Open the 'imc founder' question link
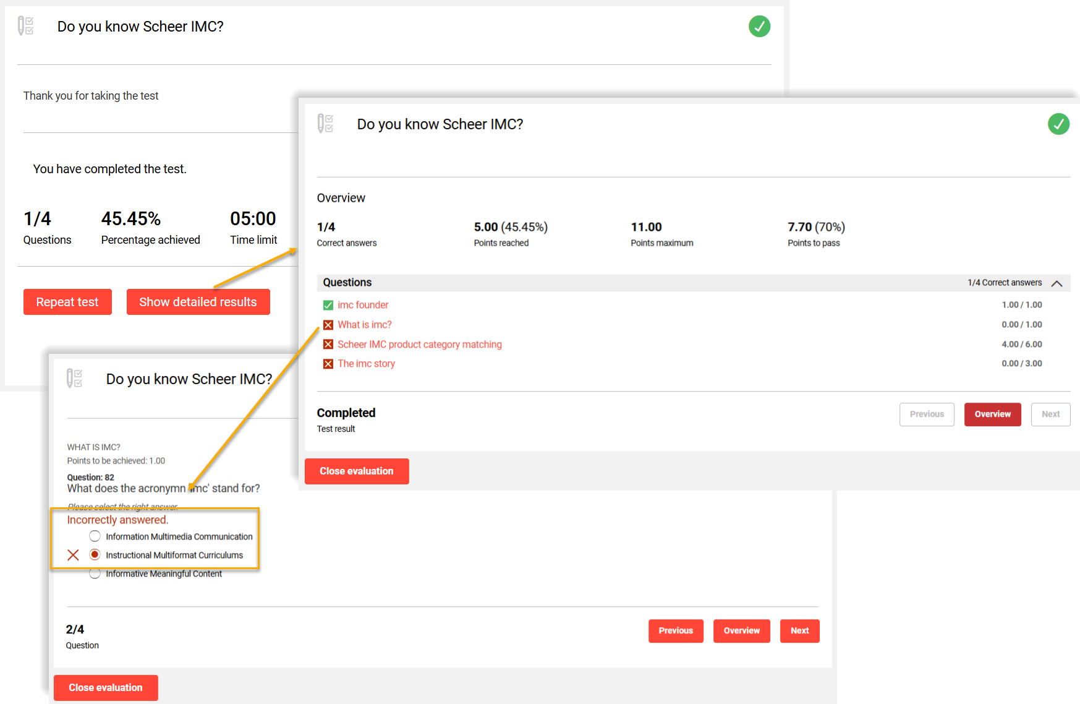Image resolution: width=1080 pixels, height=704 pixels. coord(363,305)
